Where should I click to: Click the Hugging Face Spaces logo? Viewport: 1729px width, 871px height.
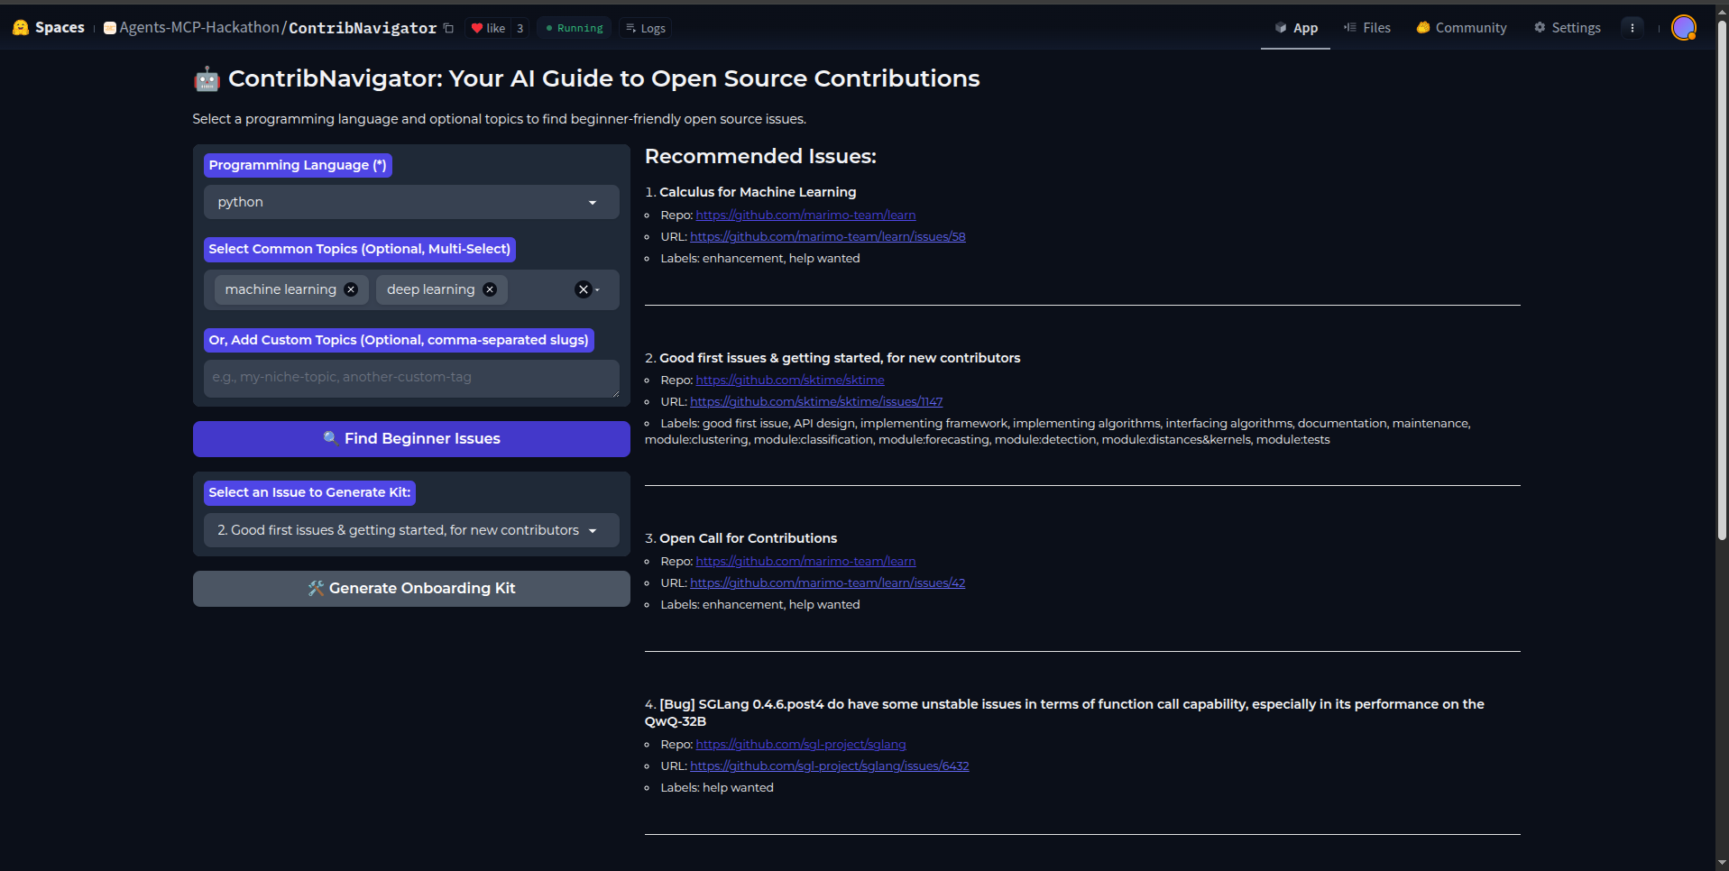point(48,28)
